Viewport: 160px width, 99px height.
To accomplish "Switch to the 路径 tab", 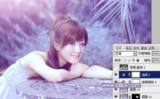I will click(129, 48).
